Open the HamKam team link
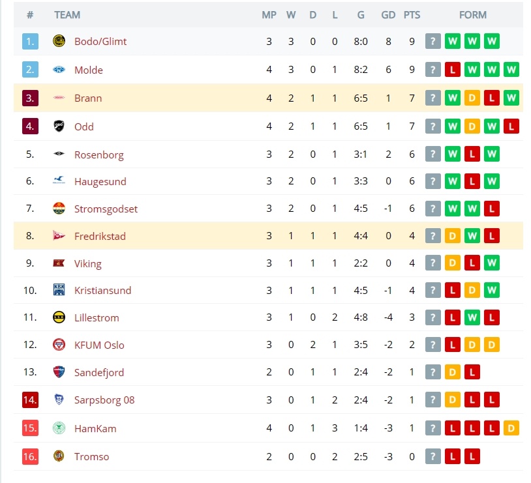The image size is (531, 483). [95, 428]
